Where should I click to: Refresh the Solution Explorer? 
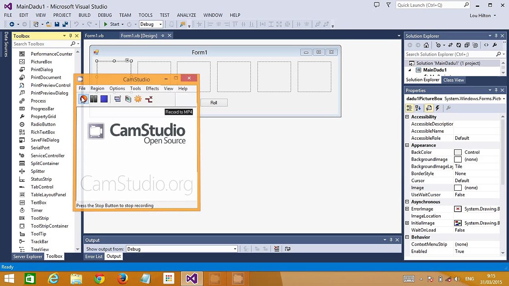(458, 45)
